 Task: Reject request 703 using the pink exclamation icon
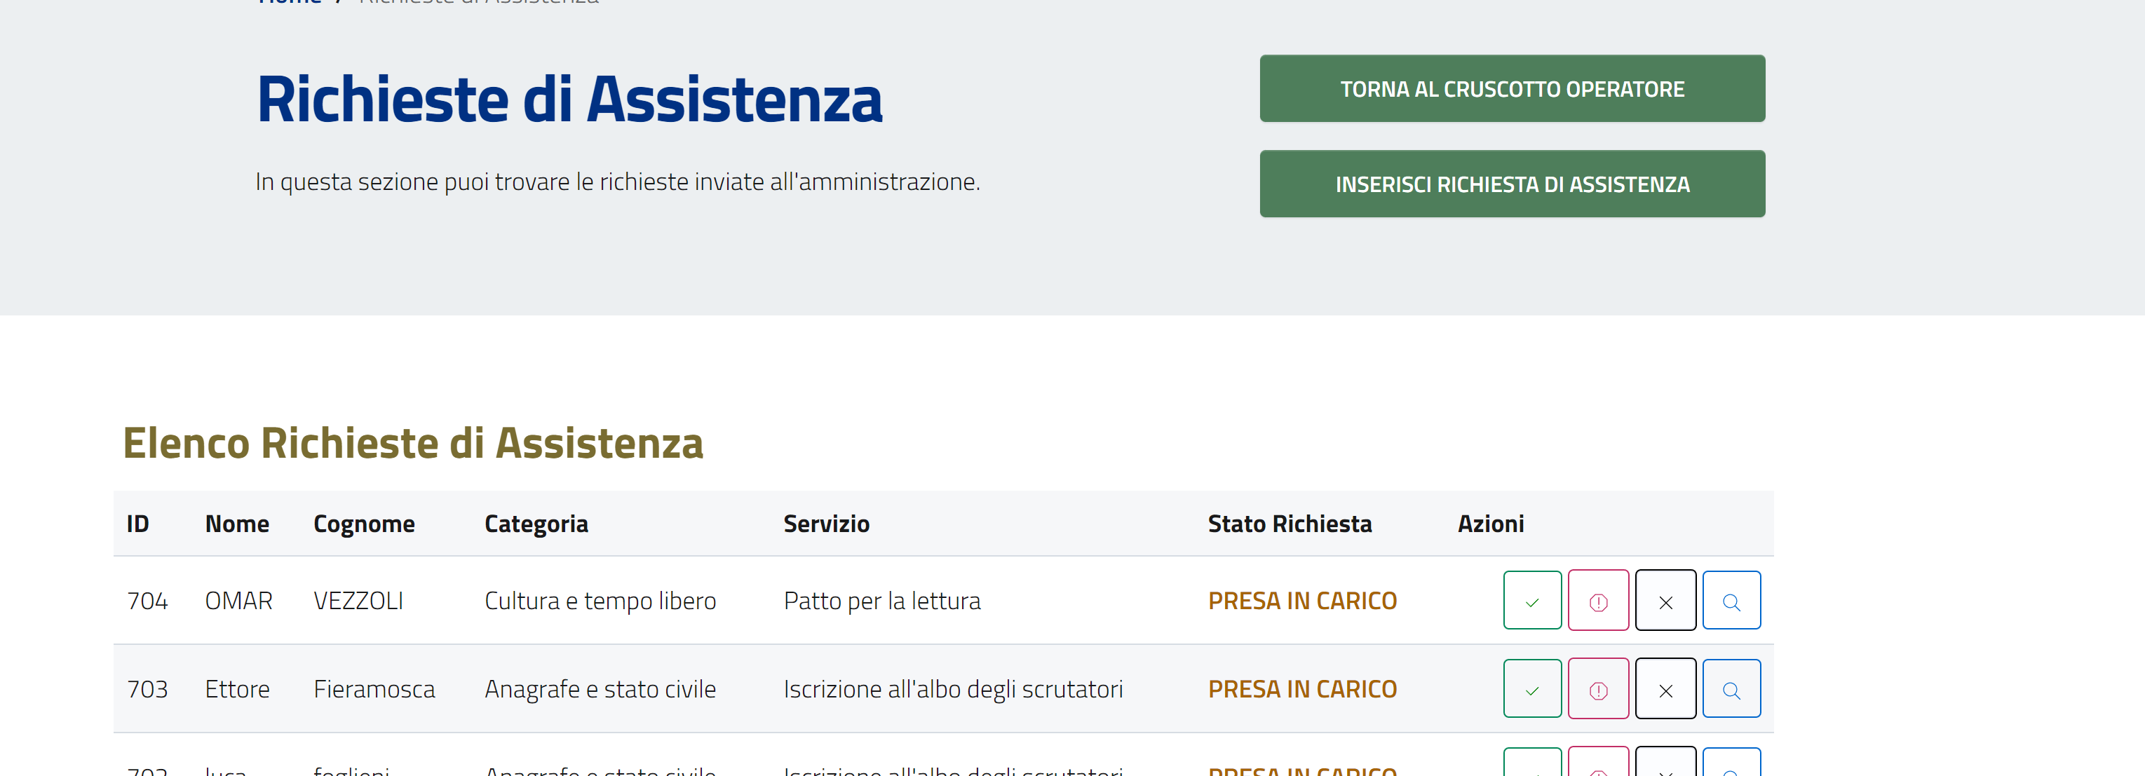pyautogui.click(x=1598, y=688)
